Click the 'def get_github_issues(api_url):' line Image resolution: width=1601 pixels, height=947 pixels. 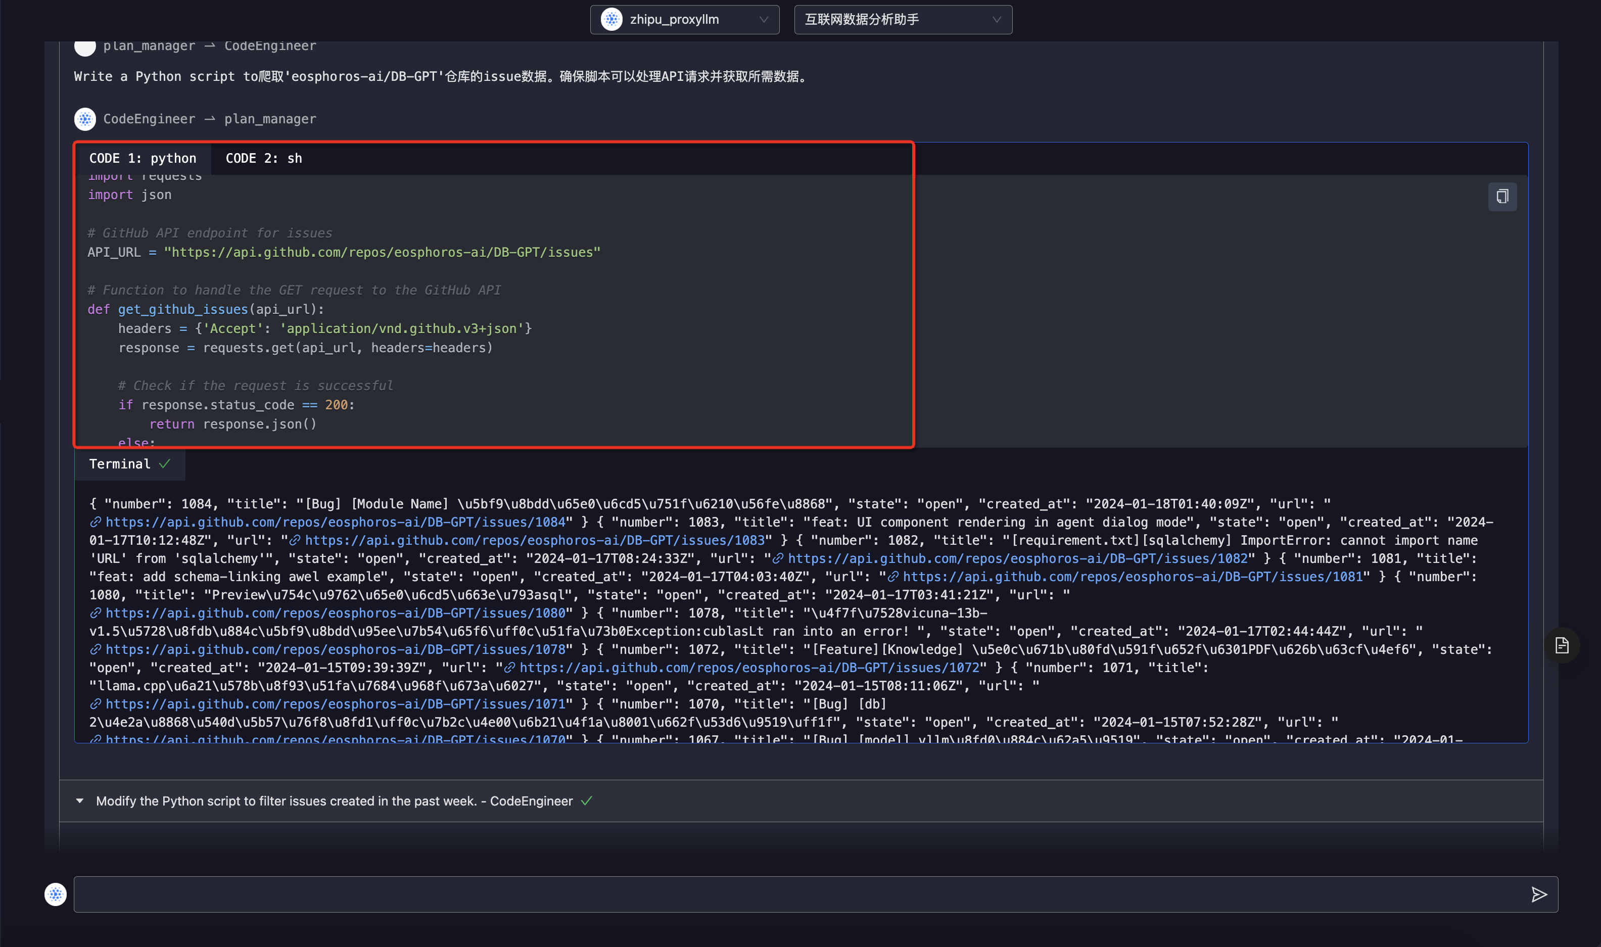[x=206, y=309]
